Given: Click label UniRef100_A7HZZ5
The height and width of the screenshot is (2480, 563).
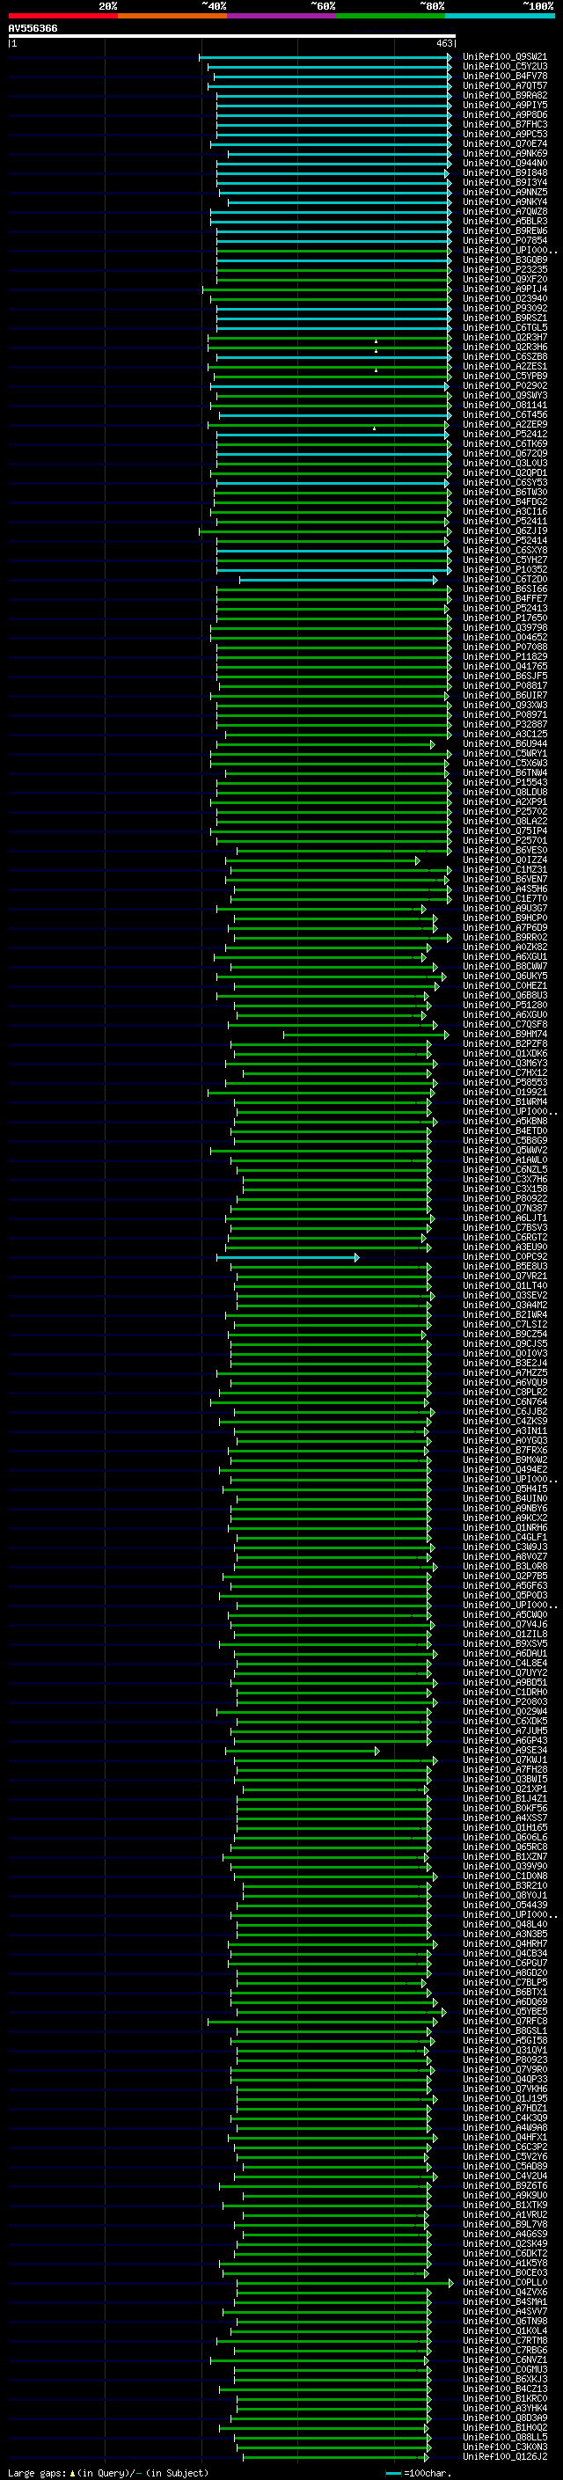Looking at the screenshot, I should [504, 1373].
